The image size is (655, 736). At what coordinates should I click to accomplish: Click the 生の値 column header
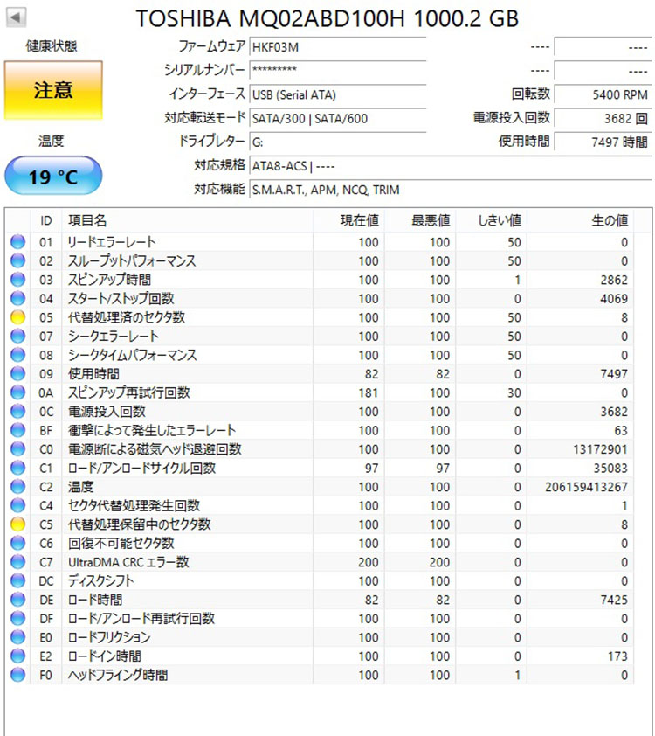[581, 220]
